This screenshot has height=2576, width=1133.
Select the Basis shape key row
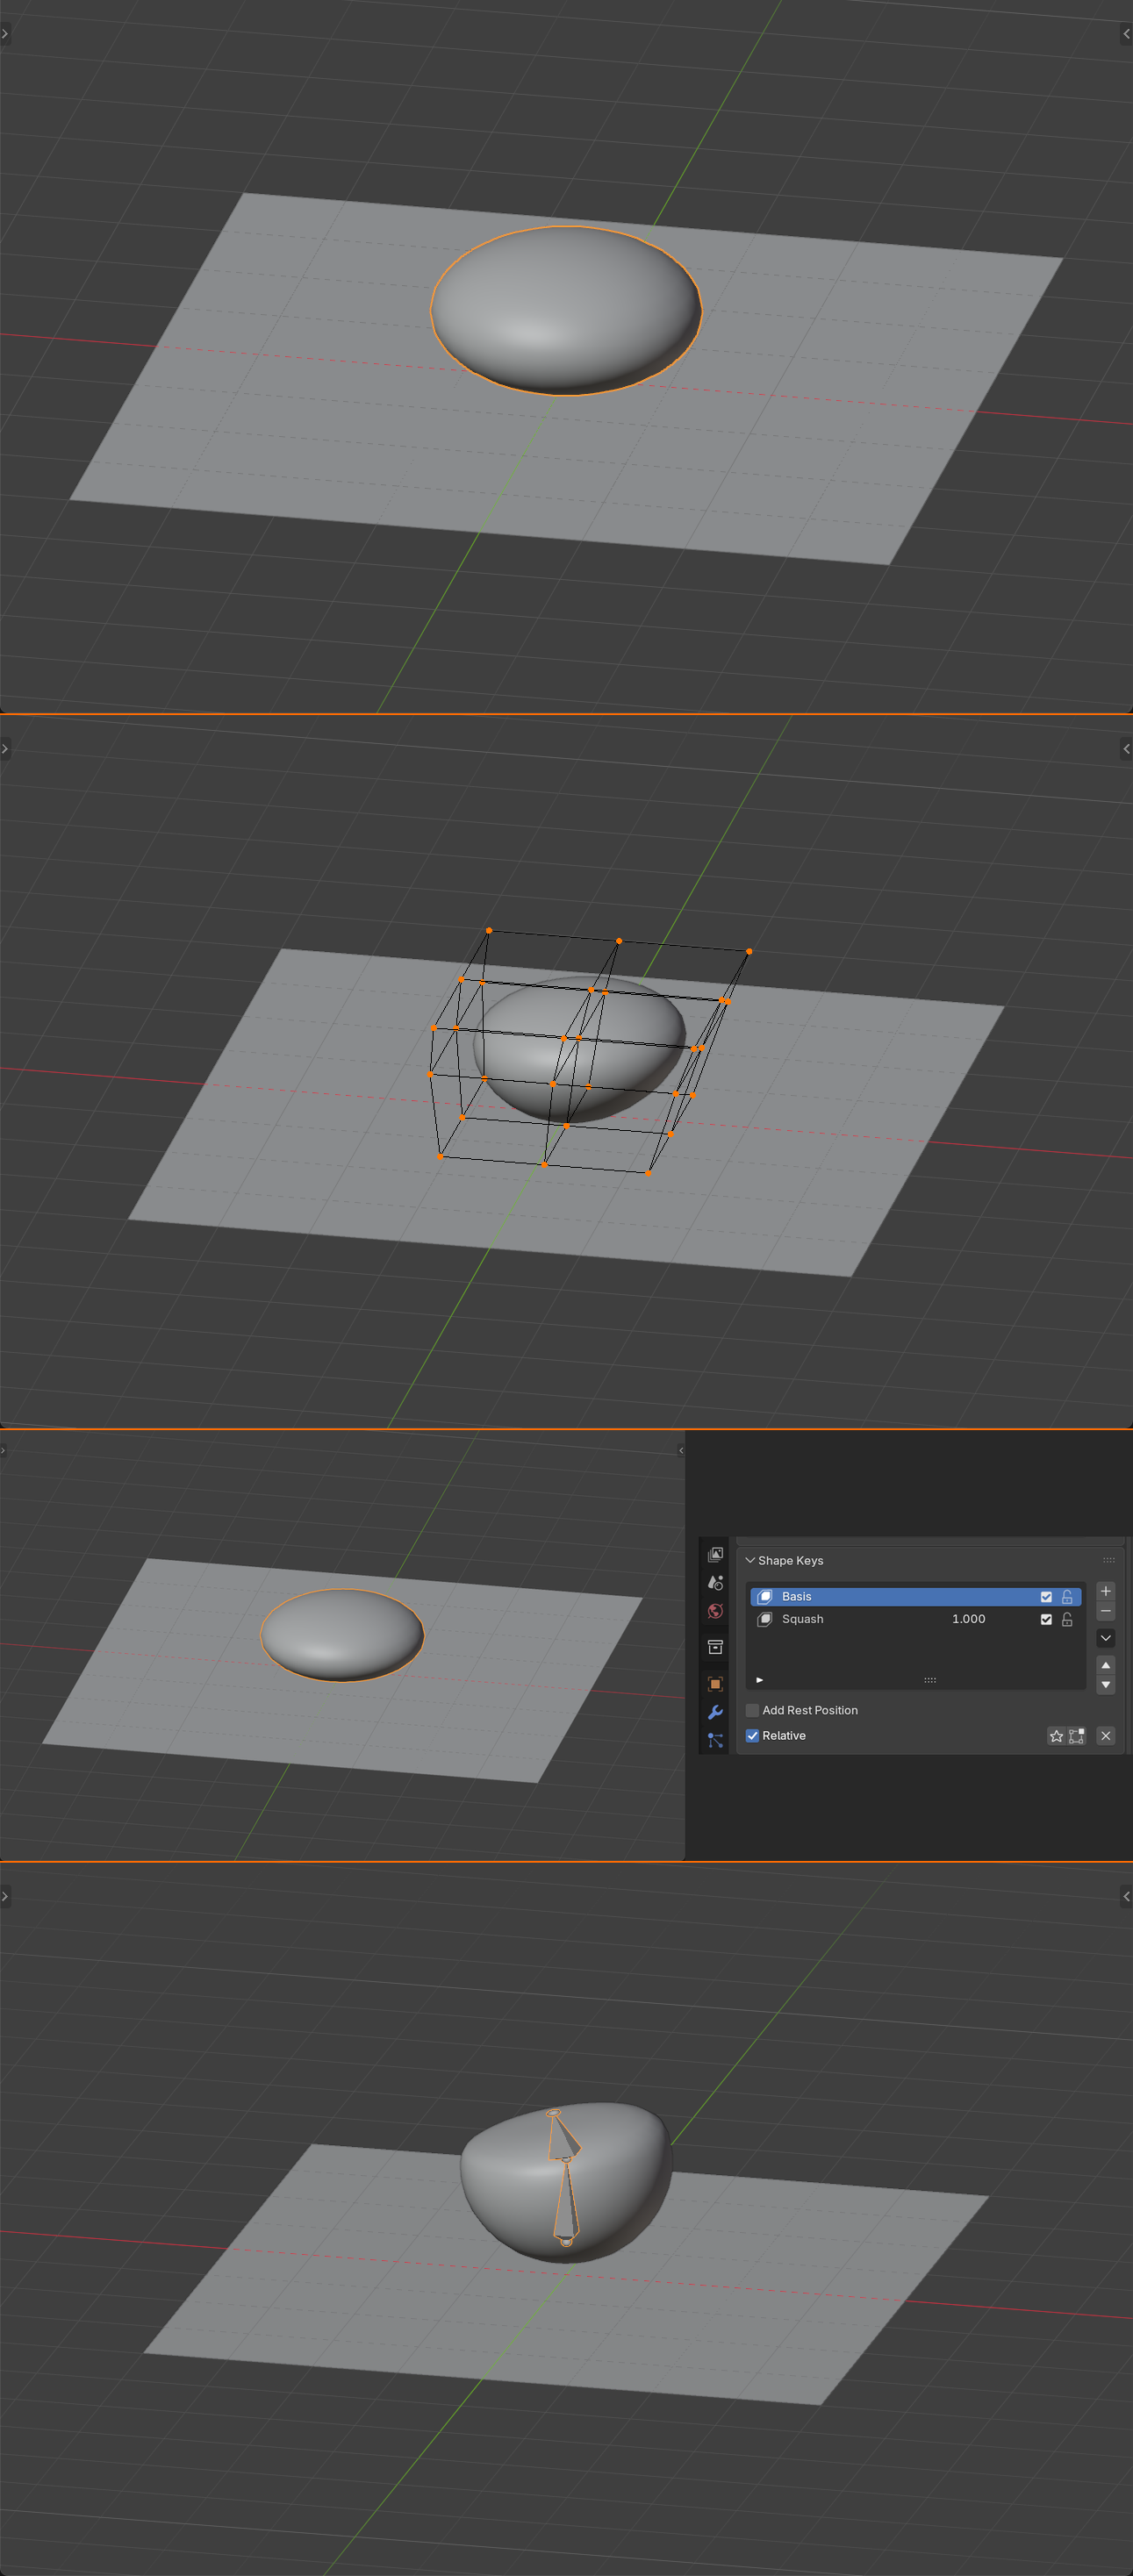point(915,1597)
